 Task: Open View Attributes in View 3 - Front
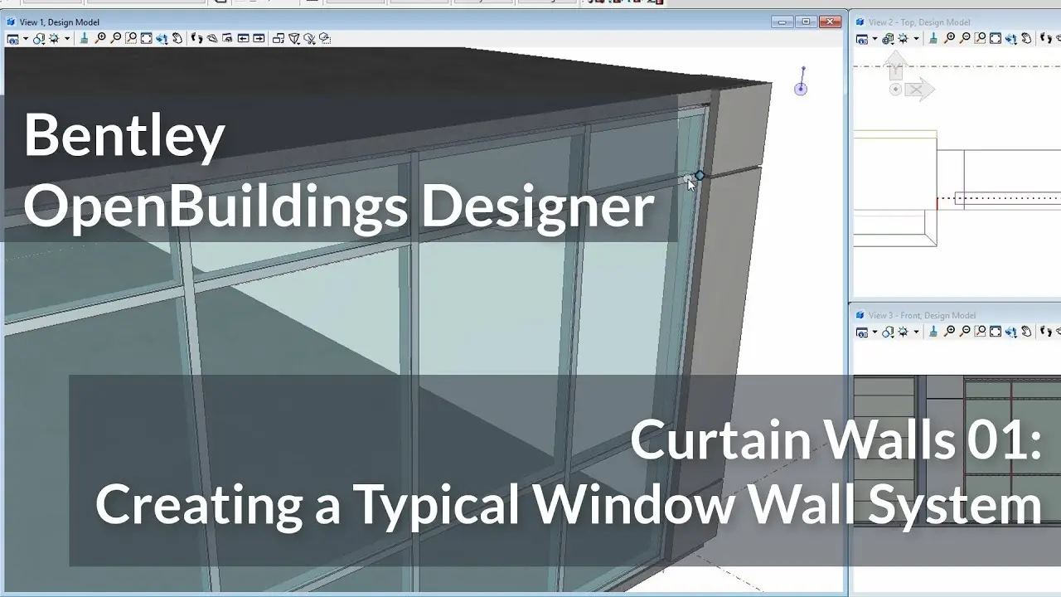[x=862, y=332]
